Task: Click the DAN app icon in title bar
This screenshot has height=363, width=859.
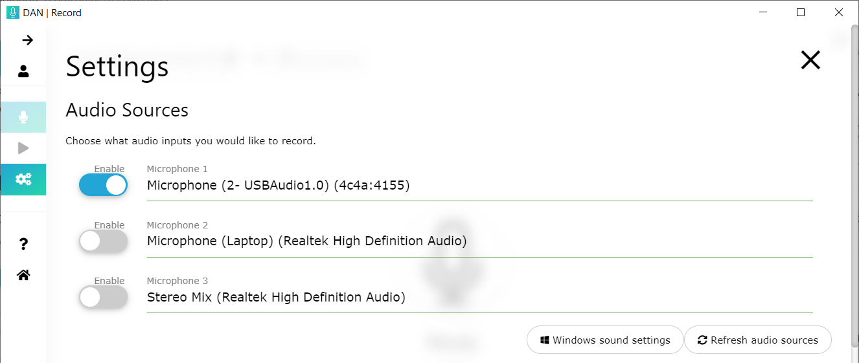Action: pos(12,12)
